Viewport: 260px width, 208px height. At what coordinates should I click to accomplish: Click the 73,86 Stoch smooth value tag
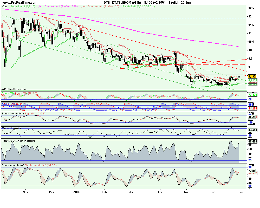tap(252, 171)
